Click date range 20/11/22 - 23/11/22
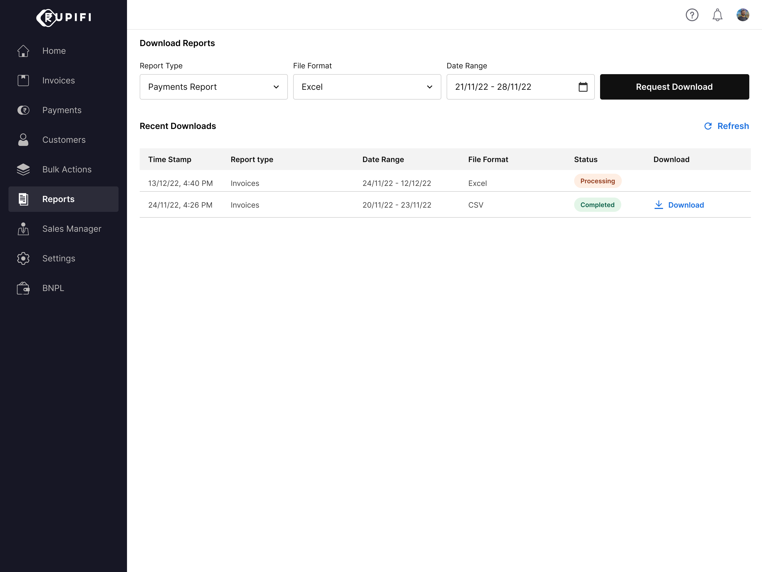The width and height of the screenshot is (762, 572). click(397, 205)
